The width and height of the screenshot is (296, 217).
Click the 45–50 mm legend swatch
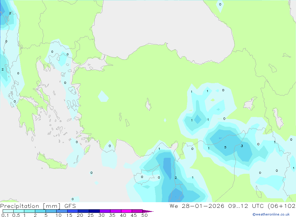137,211
